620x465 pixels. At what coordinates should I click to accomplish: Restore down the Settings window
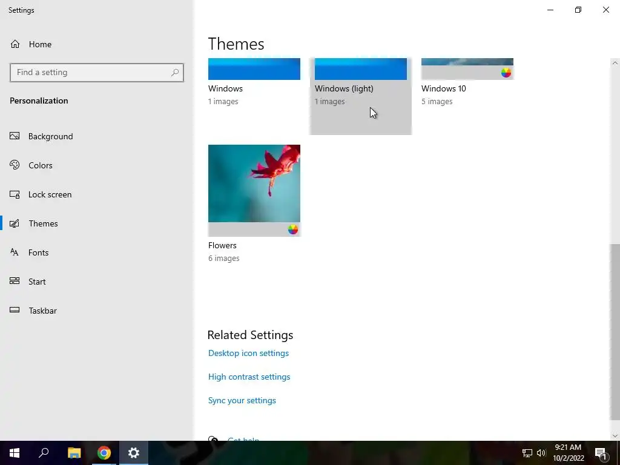pos(578,10)
